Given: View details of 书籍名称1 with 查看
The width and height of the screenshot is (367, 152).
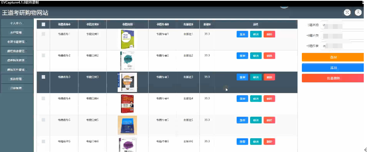Looking at the screenshot, I should coord(242,34).
